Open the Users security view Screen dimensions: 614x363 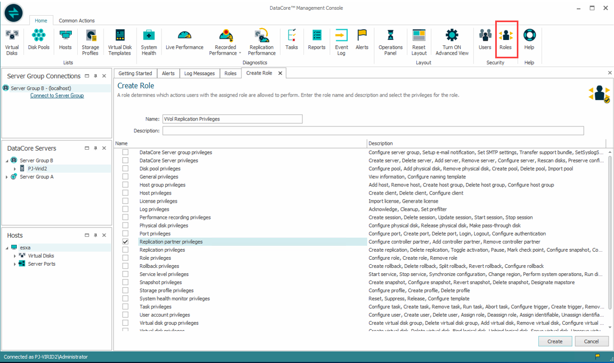pyautogui.click(x=484, y=42)
